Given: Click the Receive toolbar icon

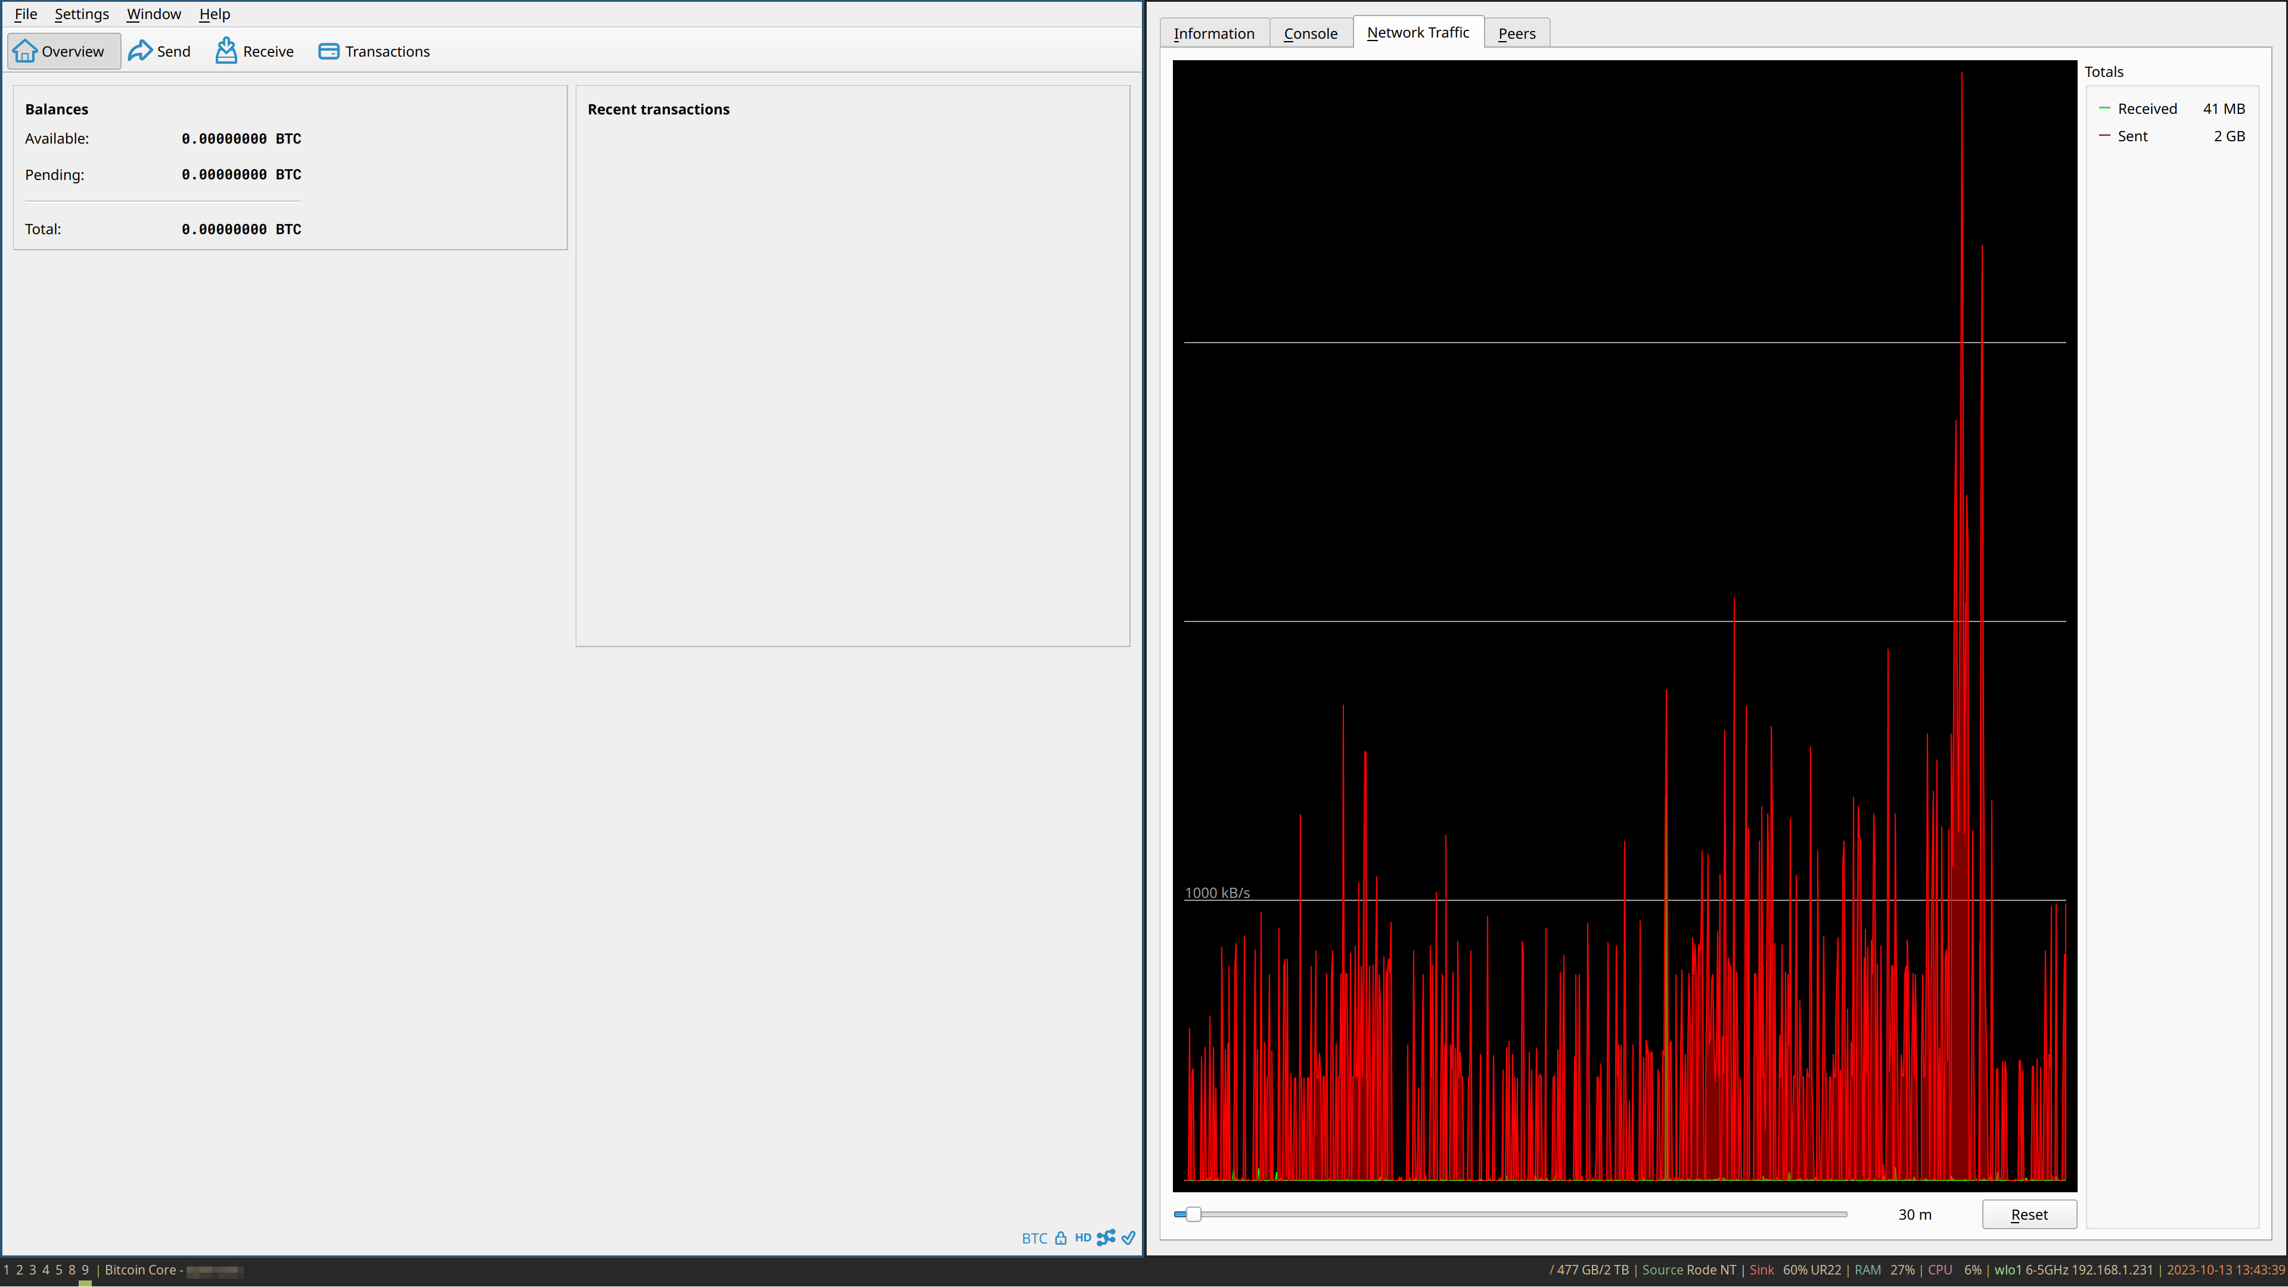Looking at the screenshot, I should (226, 51).
